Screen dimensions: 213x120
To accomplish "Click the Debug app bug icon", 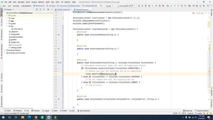I will [x=149, y=6].
